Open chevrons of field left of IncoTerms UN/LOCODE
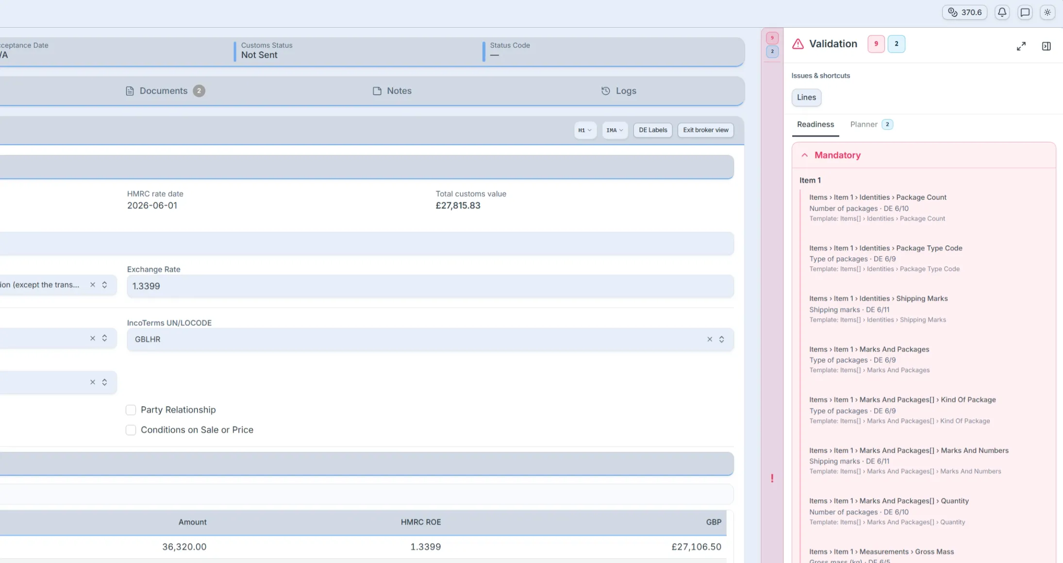1063x563 pixels. tap(104, 339)
